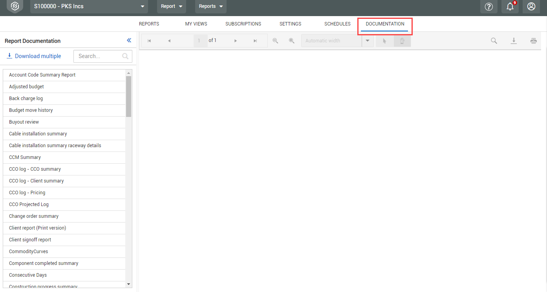Enable the pointer selection tool
Viewport: 547px width, 292px height.
[384, 41]
